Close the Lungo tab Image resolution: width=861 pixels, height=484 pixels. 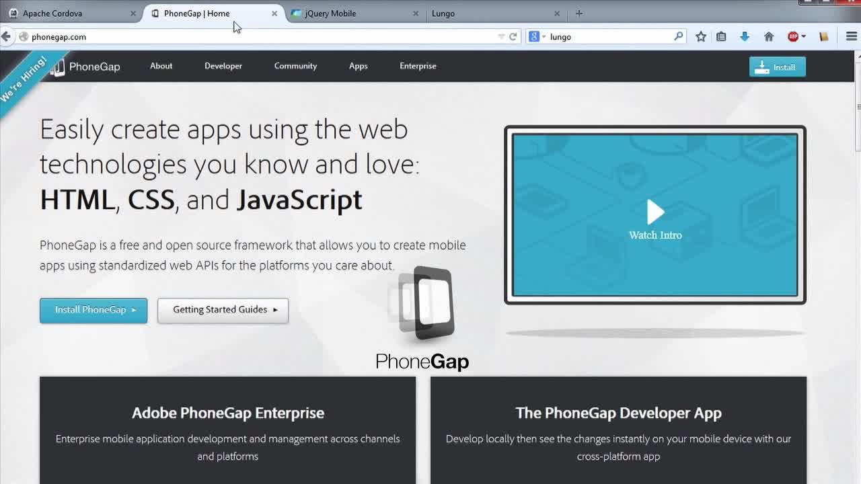(557, 13)
